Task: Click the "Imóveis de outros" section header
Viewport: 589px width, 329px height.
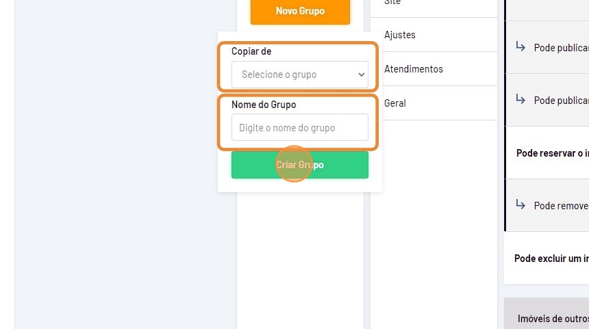Action: tap(553, 318)
